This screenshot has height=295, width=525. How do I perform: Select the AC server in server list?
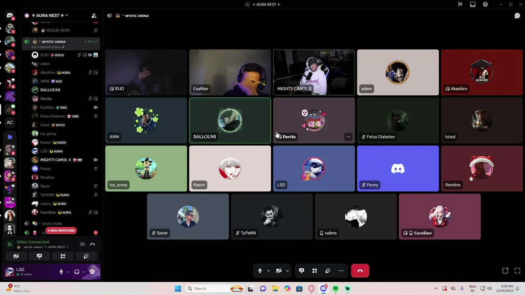[10, 122]
